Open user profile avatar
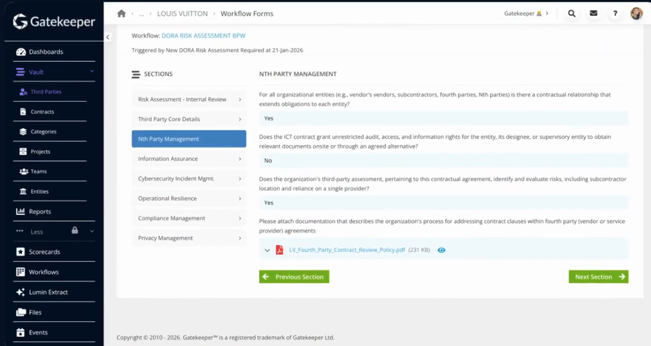The image size is (651, 346). (x=637, y=13)
